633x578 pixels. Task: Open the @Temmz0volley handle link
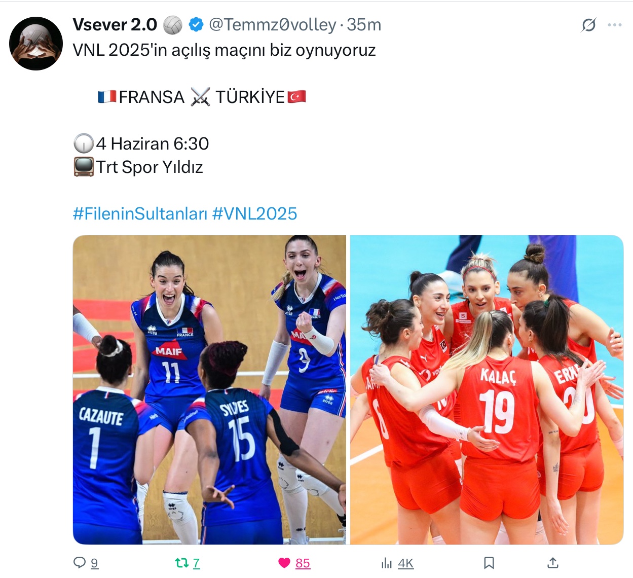[273, 24]
